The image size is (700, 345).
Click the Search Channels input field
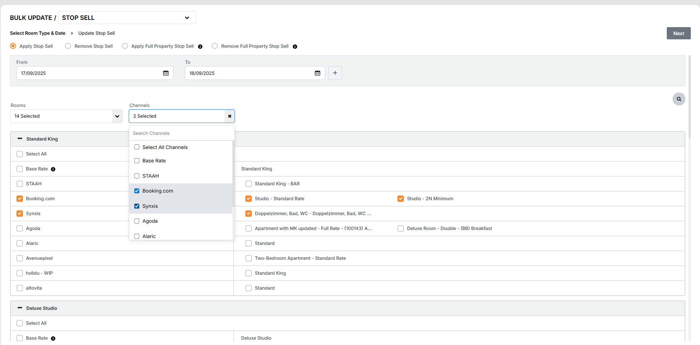[181, 133]
